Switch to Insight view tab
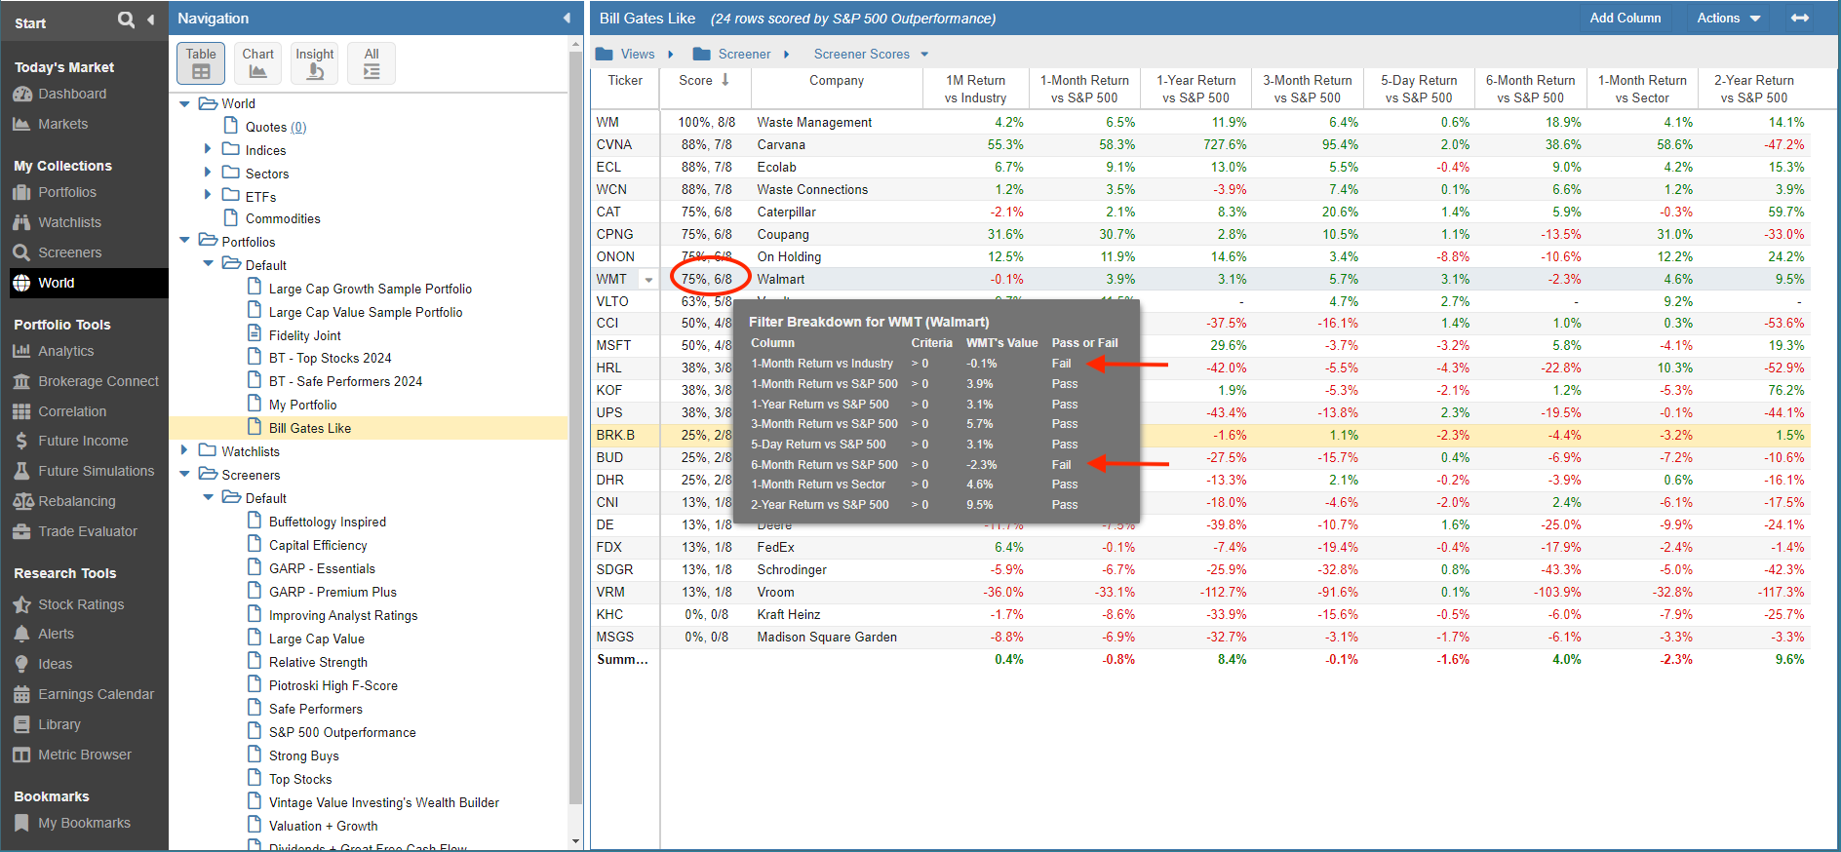1841x852 pixels. point(314,62)
